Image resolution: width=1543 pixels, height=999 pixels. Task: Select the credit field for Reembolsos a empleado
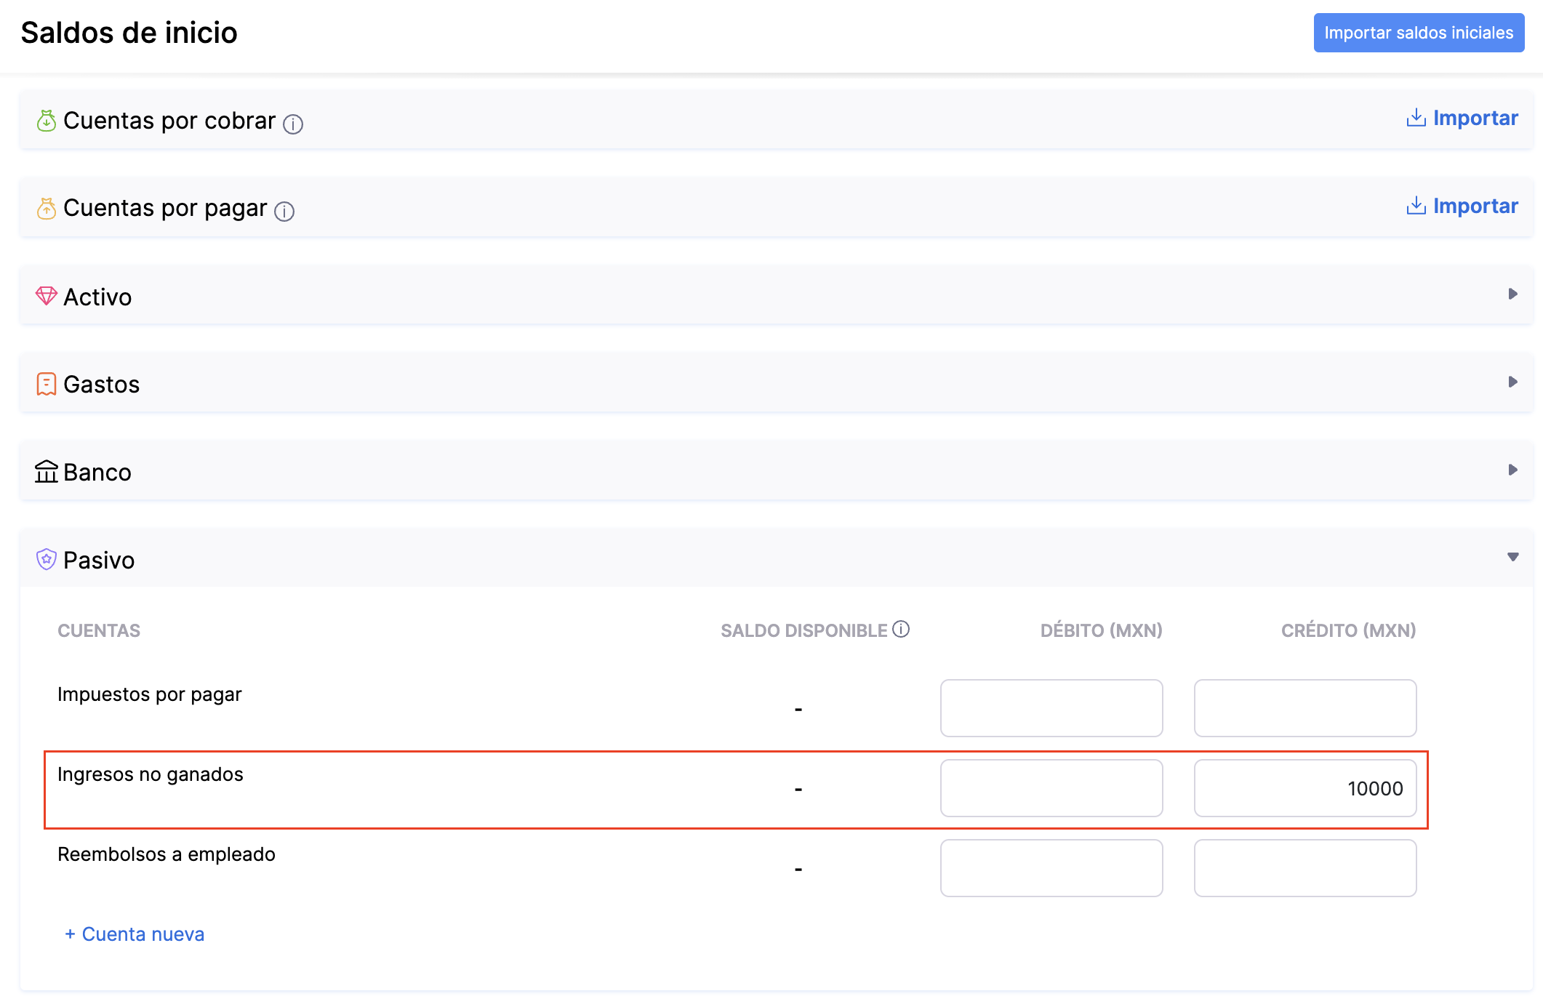pyautogui.click(x=1304, y=868)
